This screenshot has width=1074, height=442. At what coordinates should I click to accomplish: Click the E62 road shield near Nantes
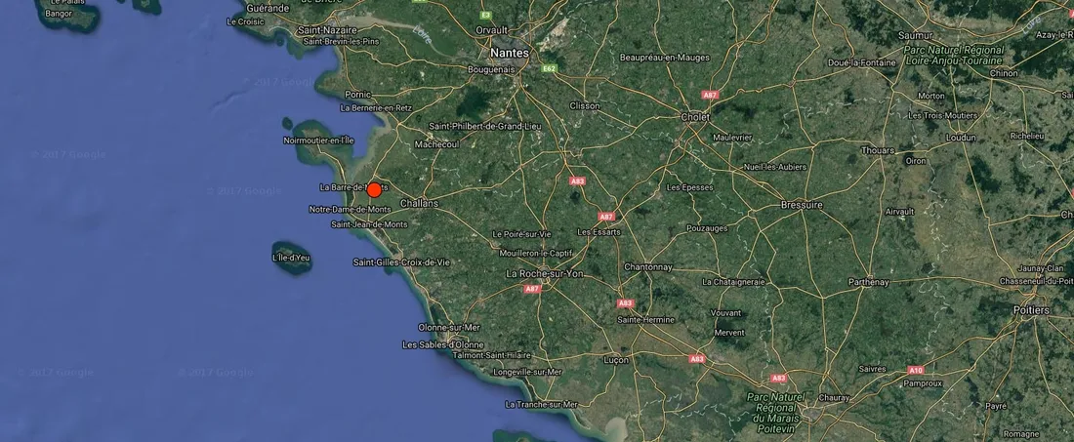(x=549, y=68)
